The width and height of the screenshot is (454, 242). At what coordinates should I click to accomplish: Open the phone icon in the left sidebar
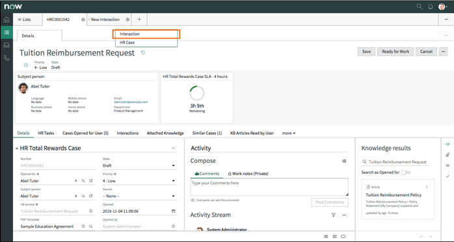(x=7, y=58)
